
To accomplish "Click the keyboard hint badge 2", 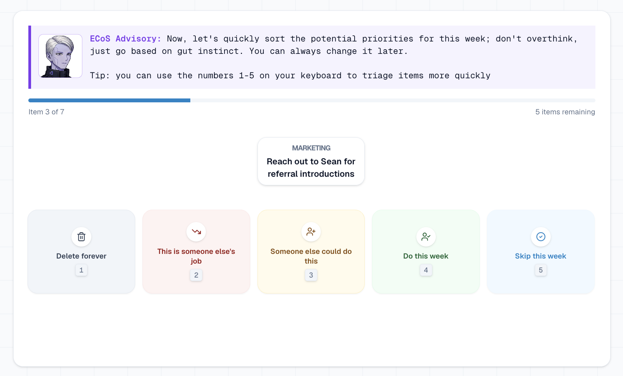I will [196, 275].
